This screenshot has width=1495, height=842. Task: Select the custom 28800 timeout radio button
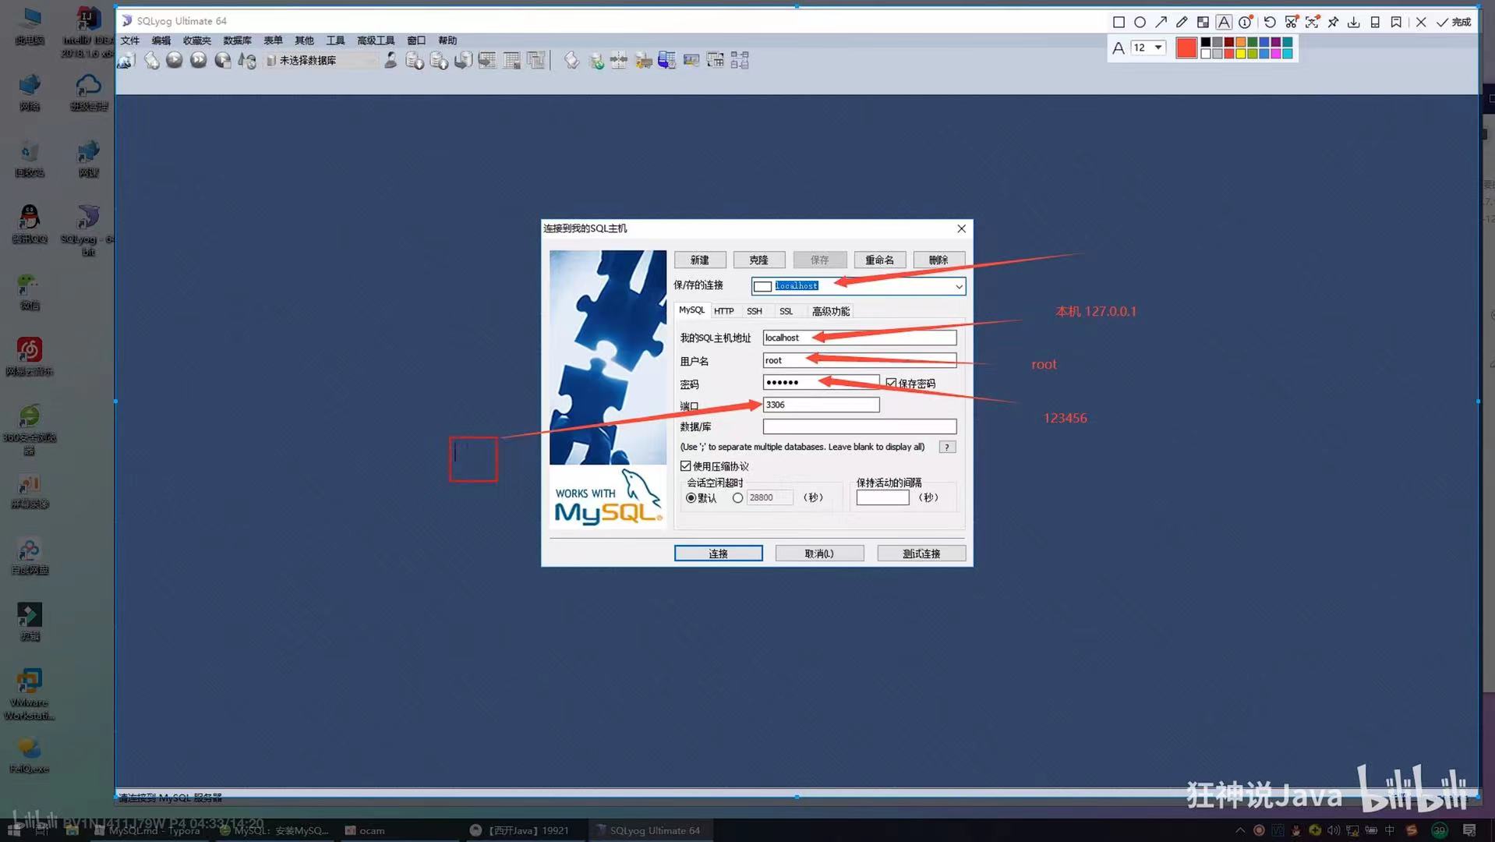pos(737,498)
